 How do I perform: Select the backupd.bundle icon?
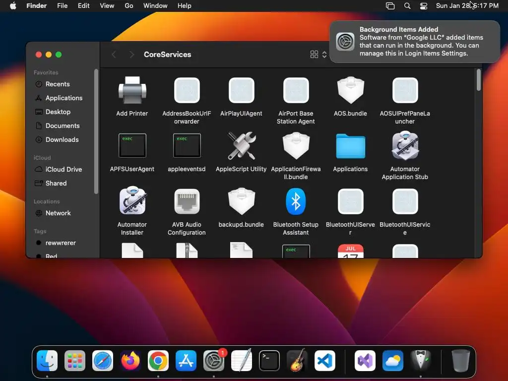click(x=242, y=201)
